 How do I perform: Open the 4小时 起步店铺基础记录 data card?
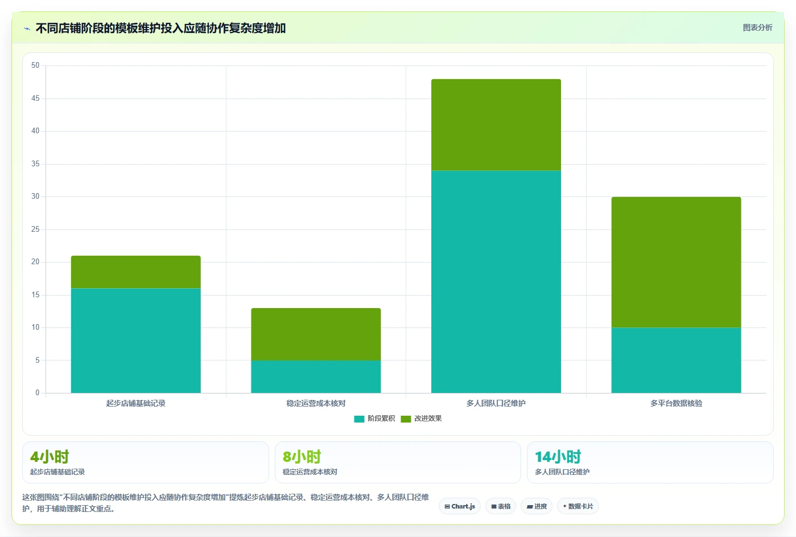pyautogui.click(x=146, y=462)
